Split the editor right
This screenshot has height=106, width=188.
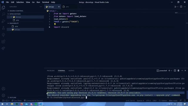pyautogui.click(x=181, y=7)
